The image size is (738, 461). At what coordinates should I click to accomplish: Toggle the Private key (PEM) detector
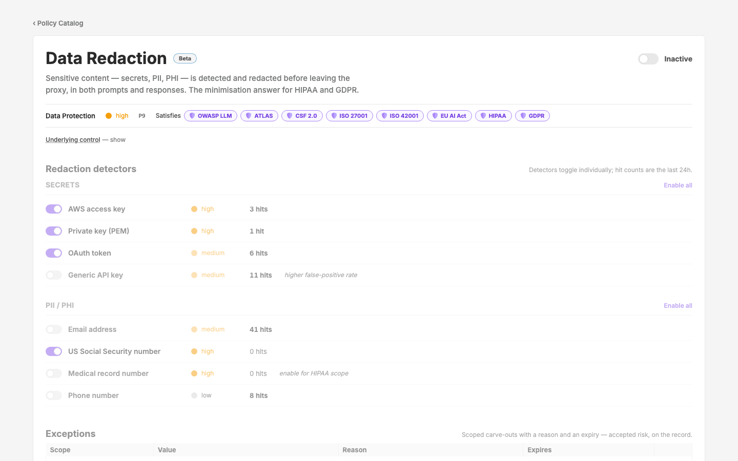tap(54, 231)
